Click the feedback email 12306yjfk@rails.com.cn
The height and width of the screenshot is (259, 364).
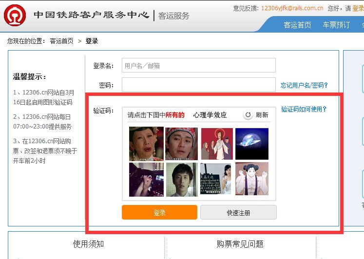pos(292,8)
